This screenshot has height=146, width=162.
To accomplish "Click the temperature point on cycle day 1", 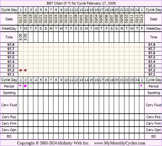I will point(20,70).
